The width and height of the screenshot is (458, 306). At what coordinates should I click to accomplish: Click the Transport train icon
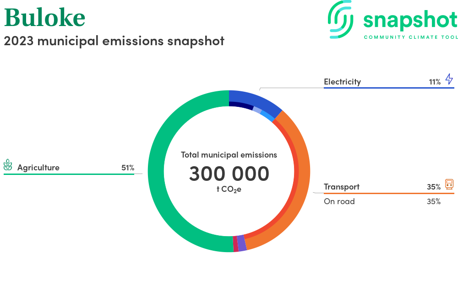(x=449, y=185)
